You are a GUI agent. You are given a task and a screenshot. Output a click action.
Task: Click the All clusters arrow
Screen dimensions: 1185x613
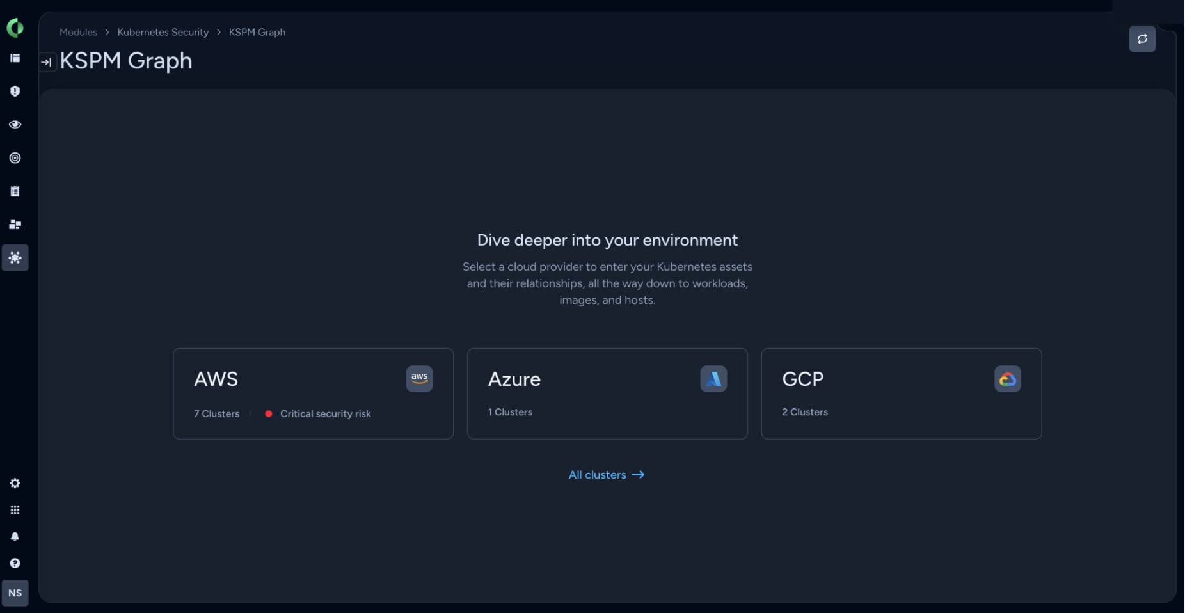[638, 475]
